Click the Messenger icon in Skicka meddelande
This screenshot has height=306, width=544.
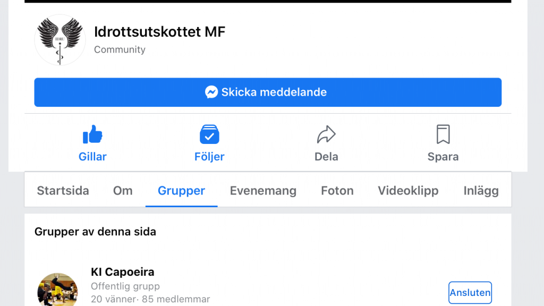(x=211, y=92)
